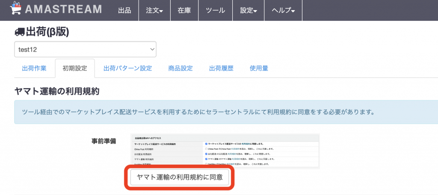The image size is (438, 195).
Task: Click the 事前準備 API access preview image
Action: tap(225, 151)
